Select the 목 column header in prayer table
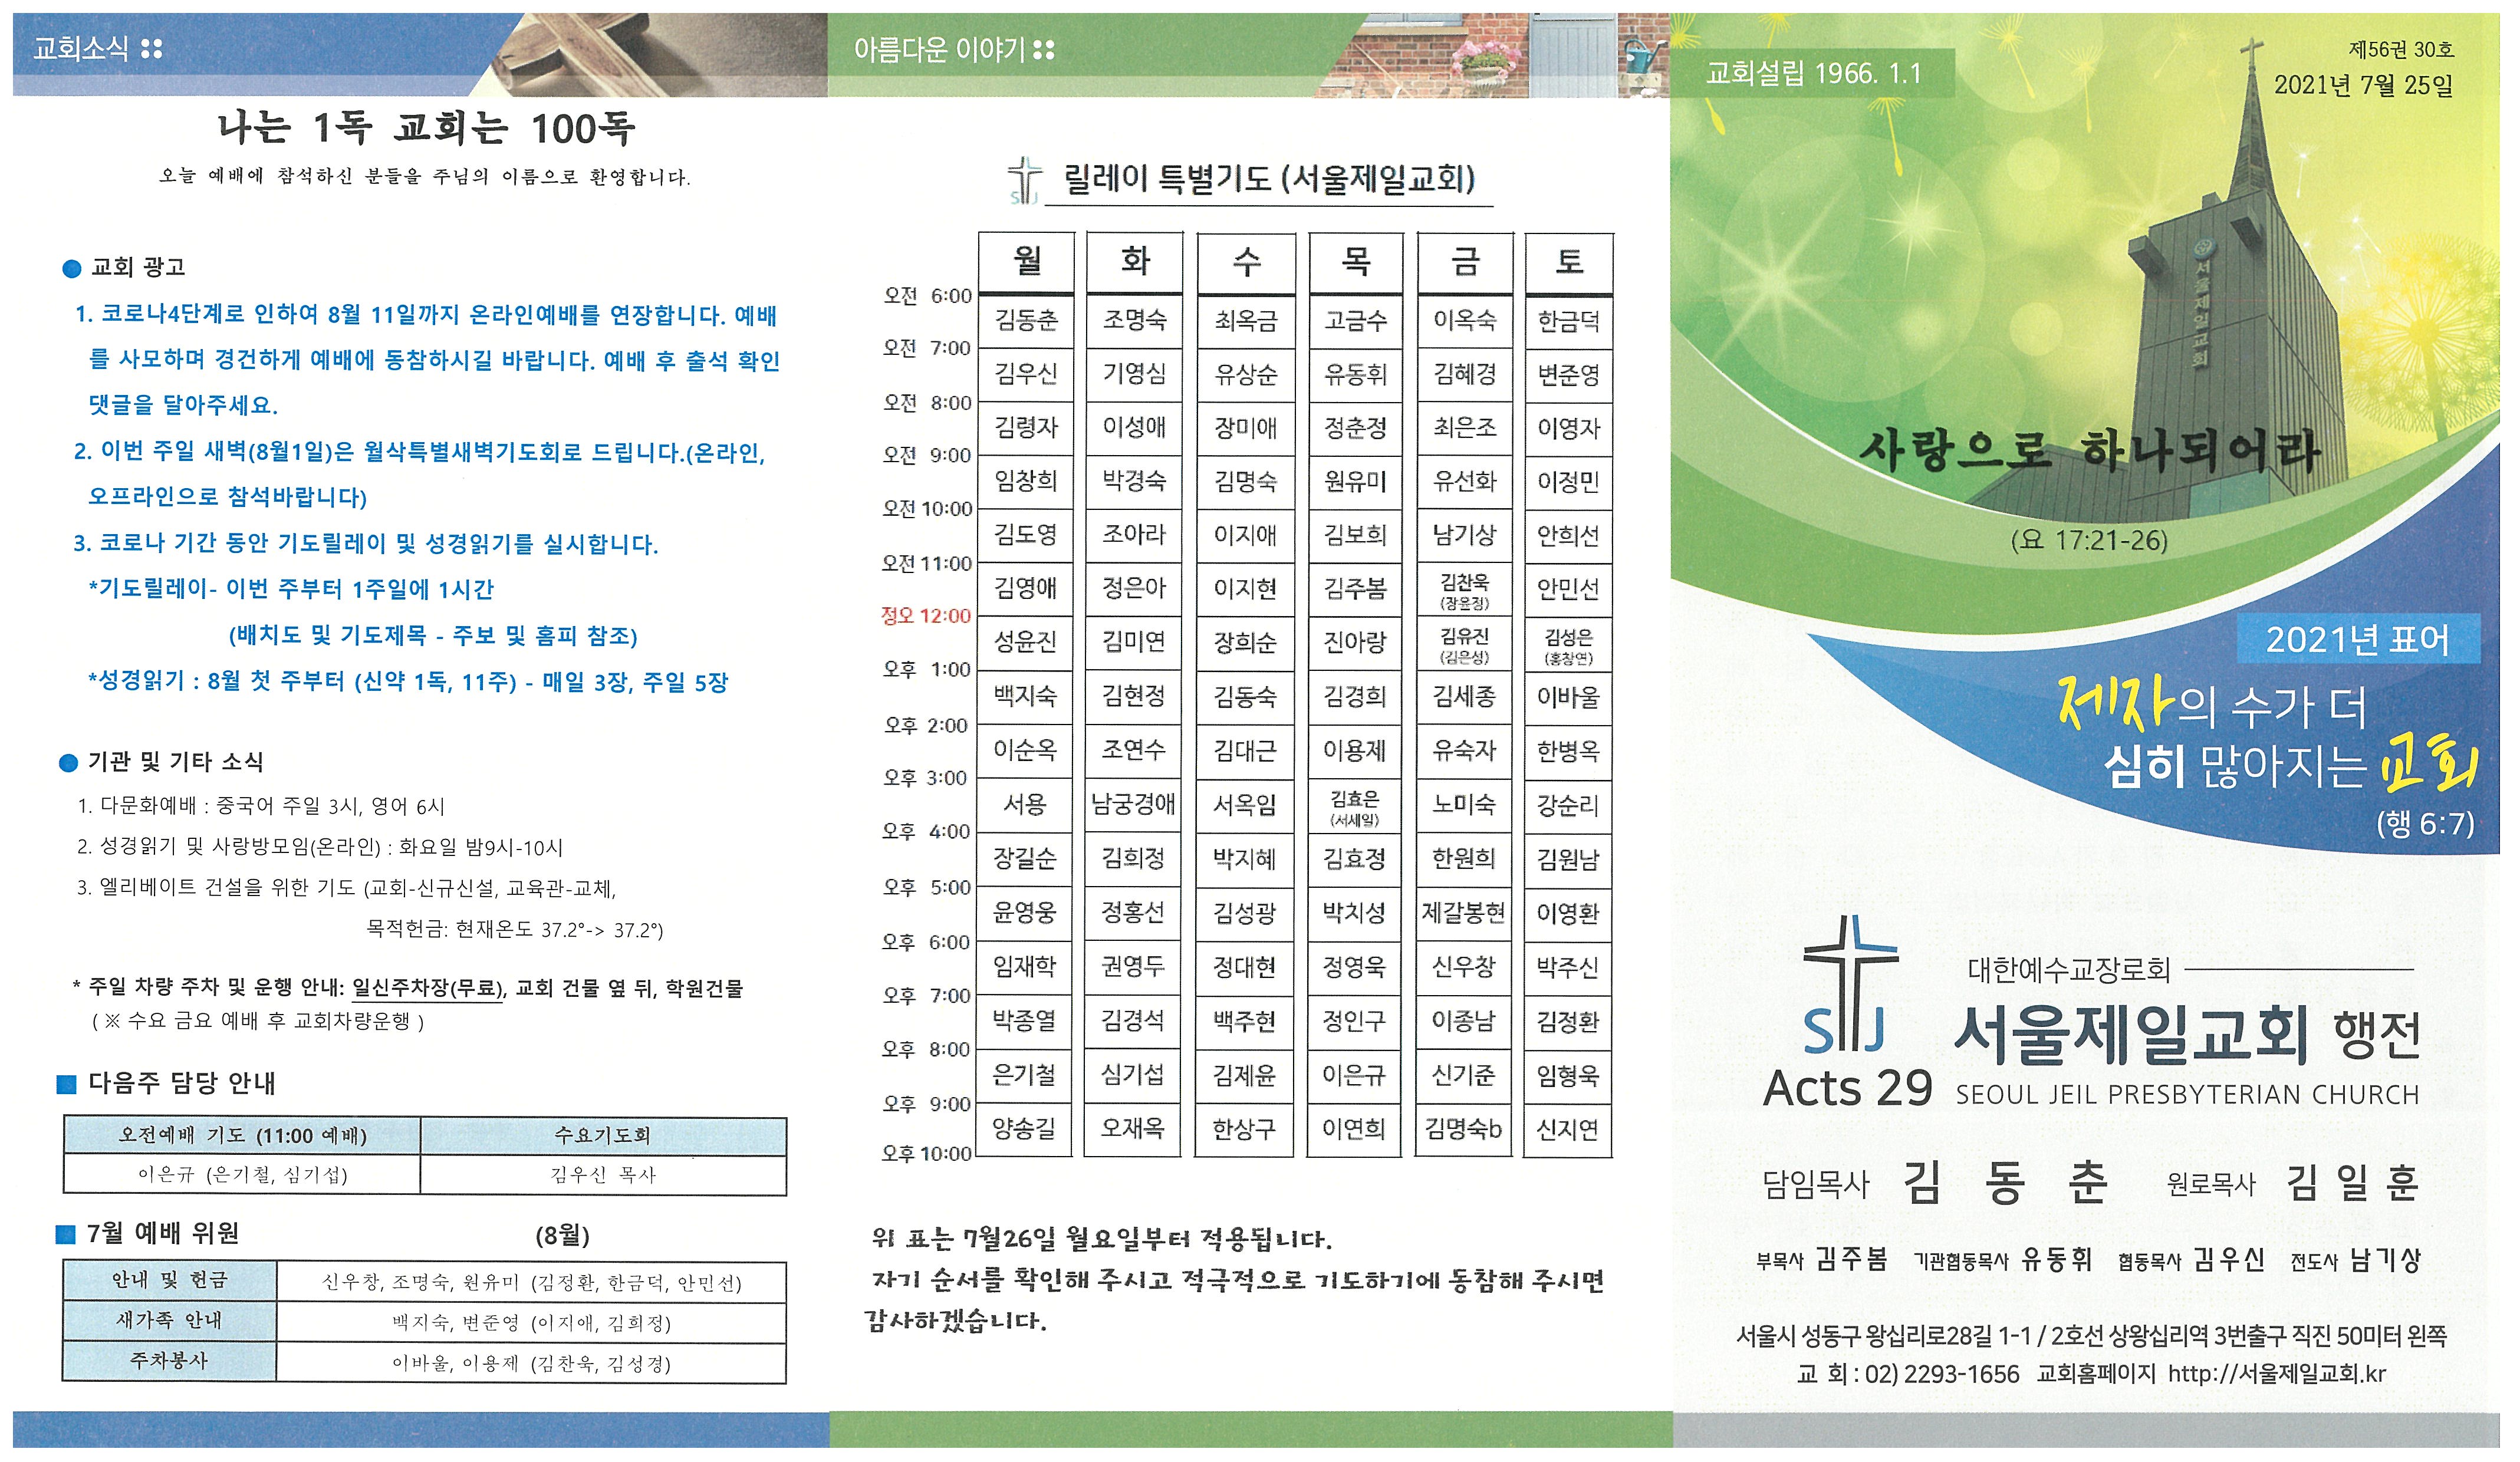The image size is (2520, 1462). 1355,262
